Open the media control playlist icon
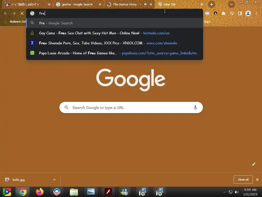262x197 pixels. [x=232, y=13]
